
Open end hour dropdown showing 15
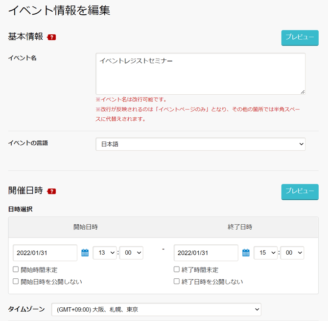pos(265,253)
